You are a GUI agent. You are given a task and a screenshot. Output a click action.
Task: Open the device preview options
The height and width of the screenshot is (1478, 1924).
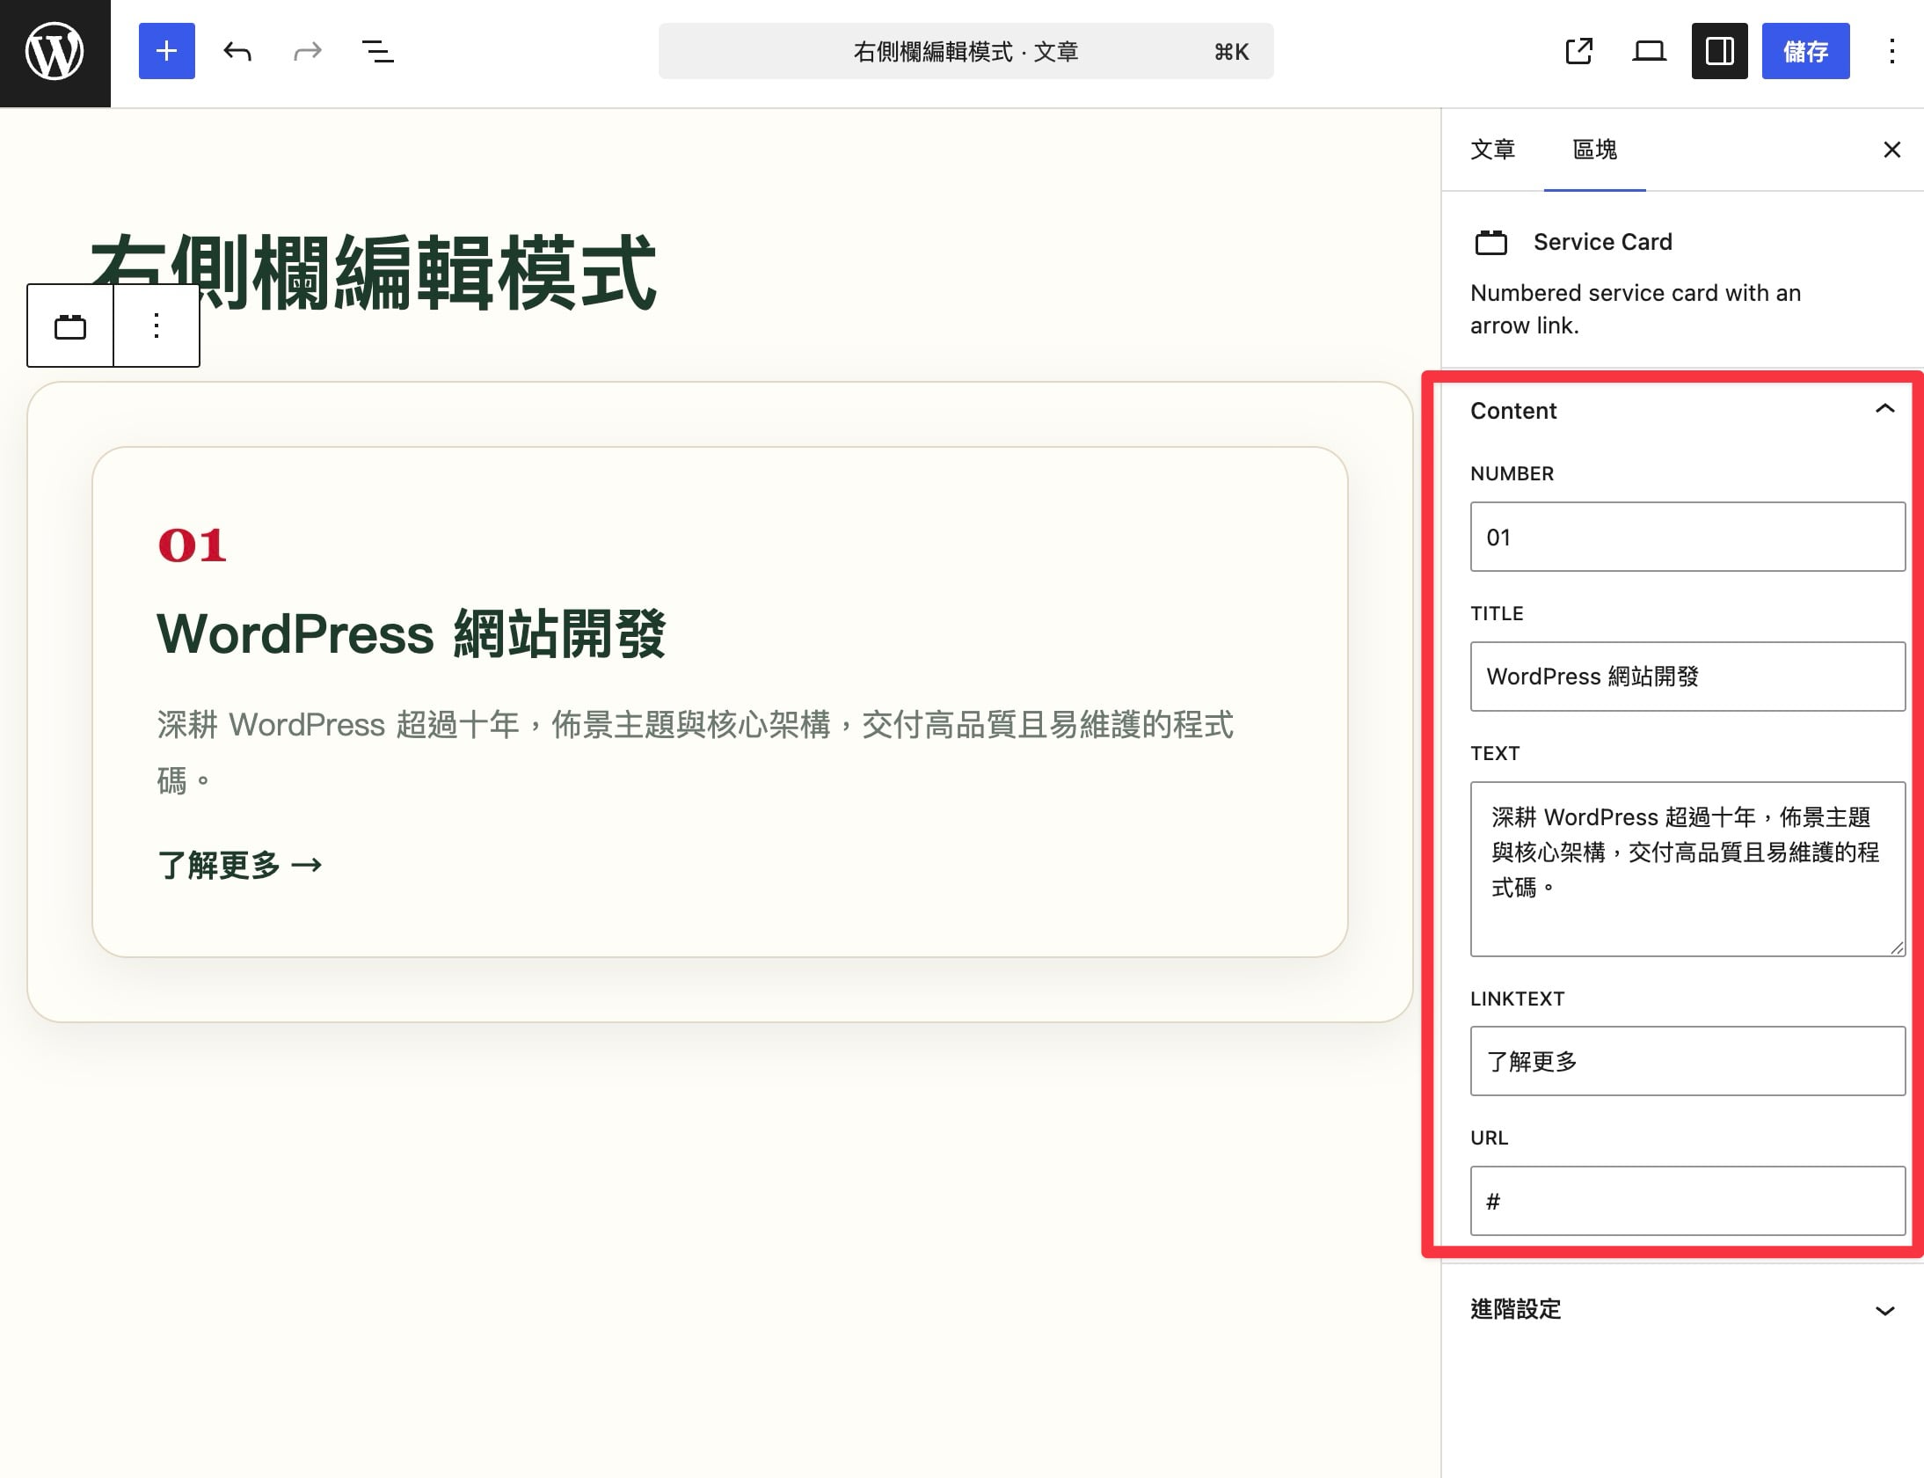(1650, 51)
